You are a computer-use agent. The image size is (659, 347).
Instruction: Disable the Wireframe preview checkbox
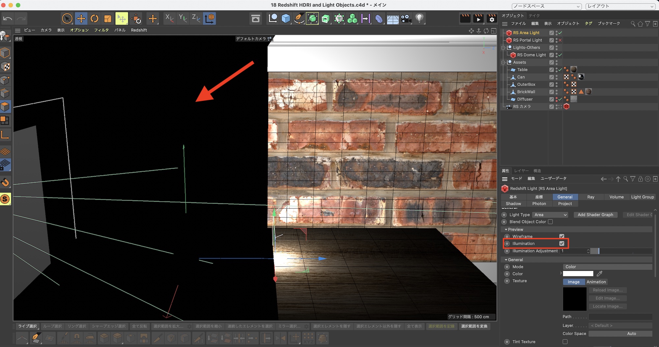coord(562,236)
